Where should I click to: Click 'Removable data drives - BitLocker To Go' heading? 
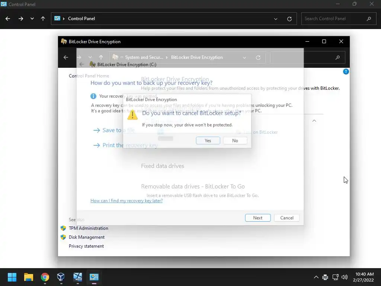pos(193,187)
